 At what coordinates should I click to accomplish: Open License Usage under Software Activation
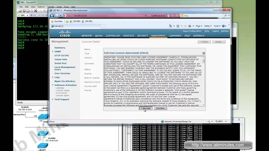click(63, 90)
